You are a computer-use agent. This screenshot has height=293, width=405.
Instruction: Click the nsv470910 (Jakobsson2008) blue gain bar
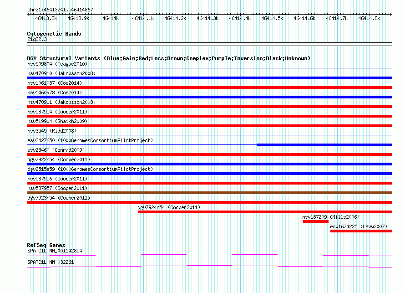209,78
